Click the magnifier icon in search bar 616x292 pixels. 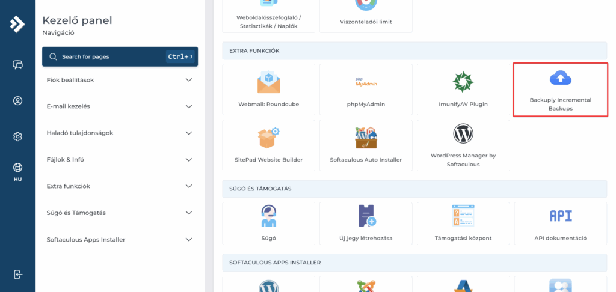coord(53,57)
